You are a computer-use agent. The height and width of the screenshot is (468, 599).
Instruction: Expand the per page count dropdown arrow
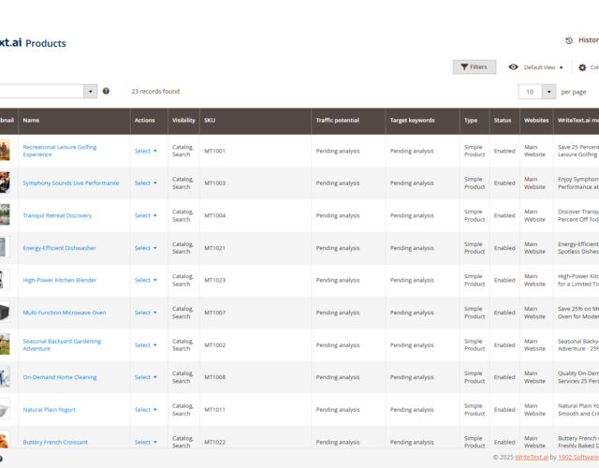[x=548, y=92]
